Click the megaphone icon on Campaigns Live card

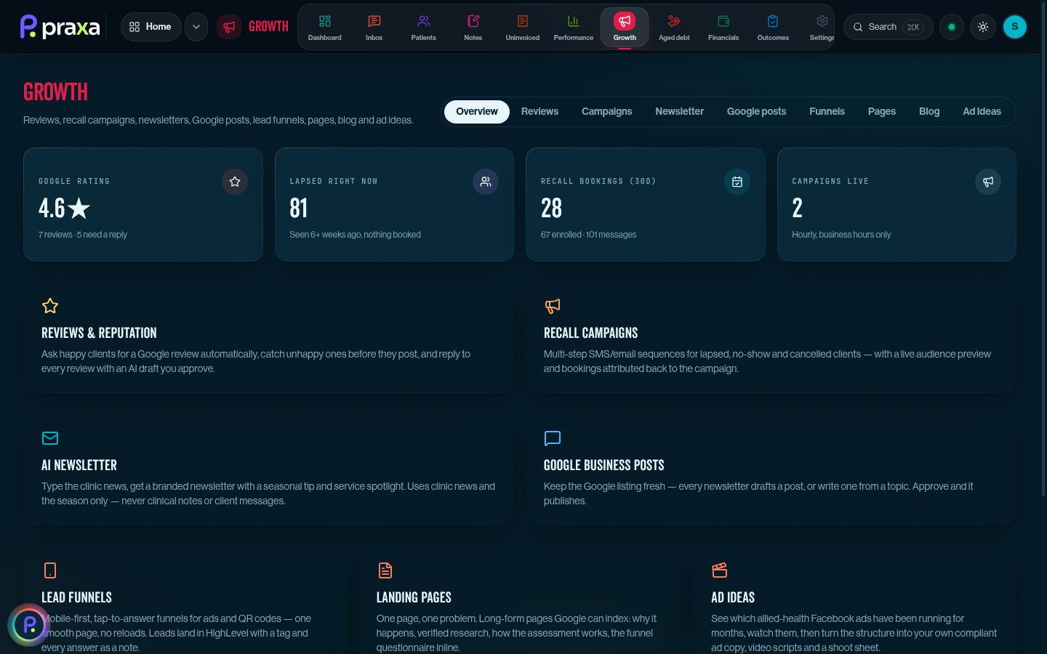(x=988, y=182)
